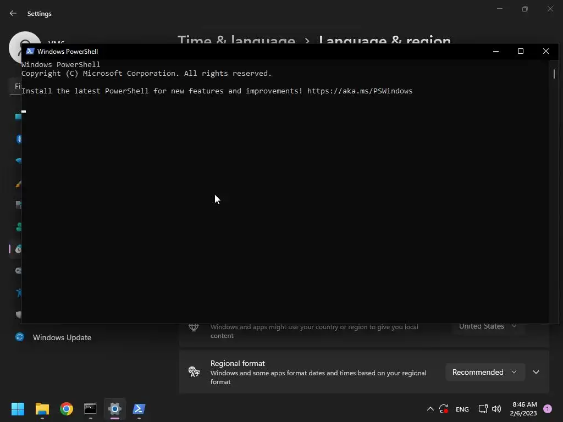This screenshot has height=422, width=563.
Task: Click the Time & language breadcrumb in Settings
Action: pyautogui.click(x=236, y=40)
